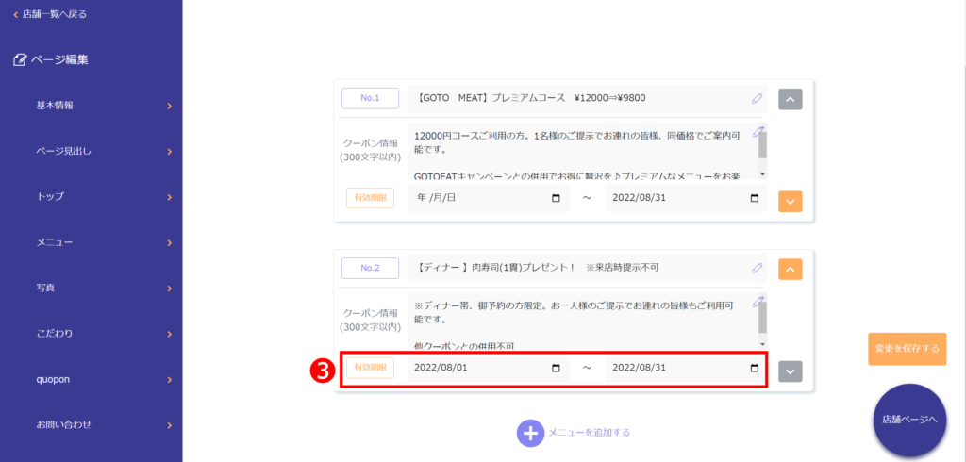The height and width of the screenshot is (462, 966).
Task: Edit No.1 coupon description with pencil icon
Action: (x=757, y=131)
